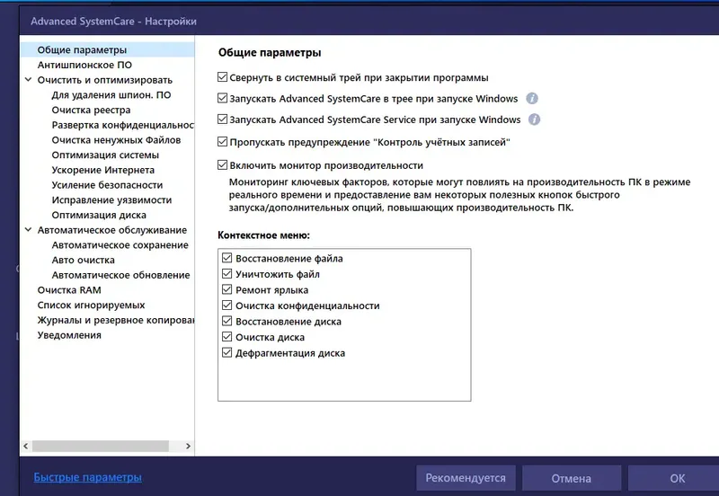Viewport: 719px width, 496px height.
Task: Open info tooltip for Service startup option
Action: (x=534, y=120)
